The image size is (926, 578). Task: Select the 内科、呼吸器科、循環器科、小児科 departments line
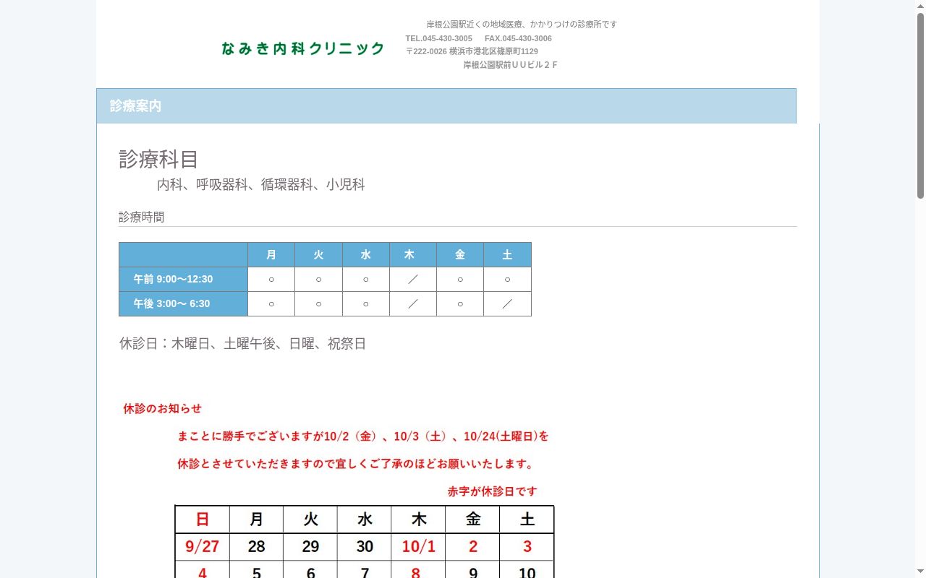coord(261,185)
